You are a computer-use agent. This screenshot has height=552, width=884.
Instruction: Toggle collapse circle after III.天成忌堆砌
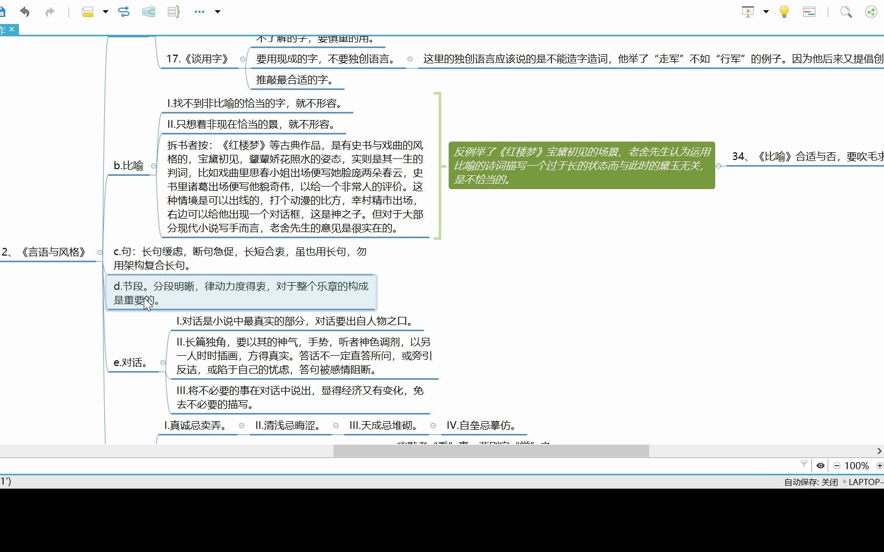pyautogui.click(x=433, y=425)
